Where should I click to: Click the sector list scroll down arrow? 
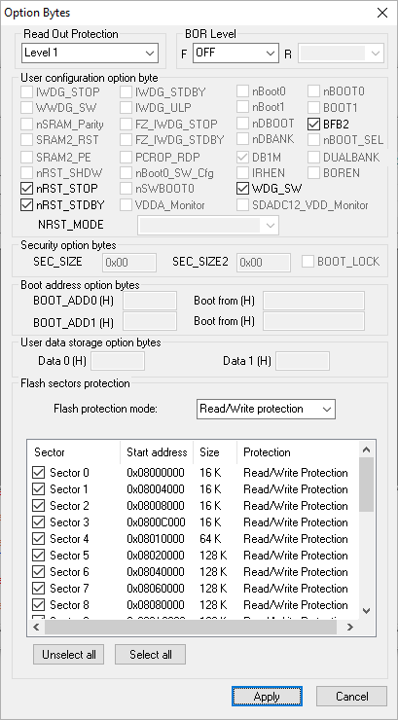(x=366, y=610)
